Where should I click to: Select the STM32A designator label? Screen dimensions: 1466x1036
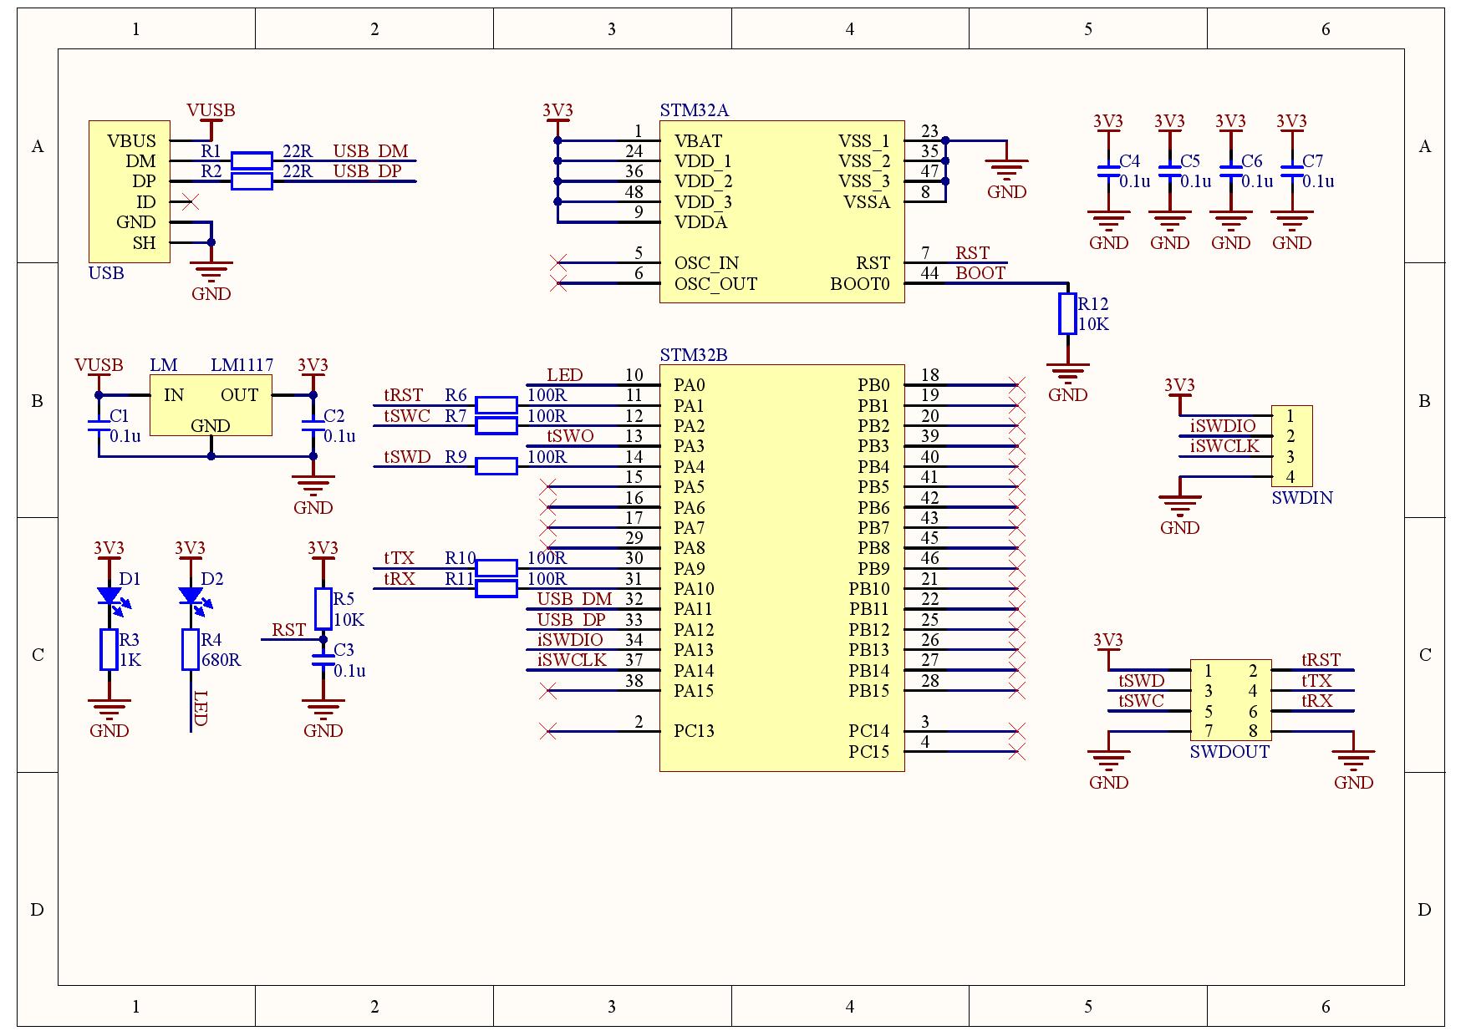click(694, 110)
